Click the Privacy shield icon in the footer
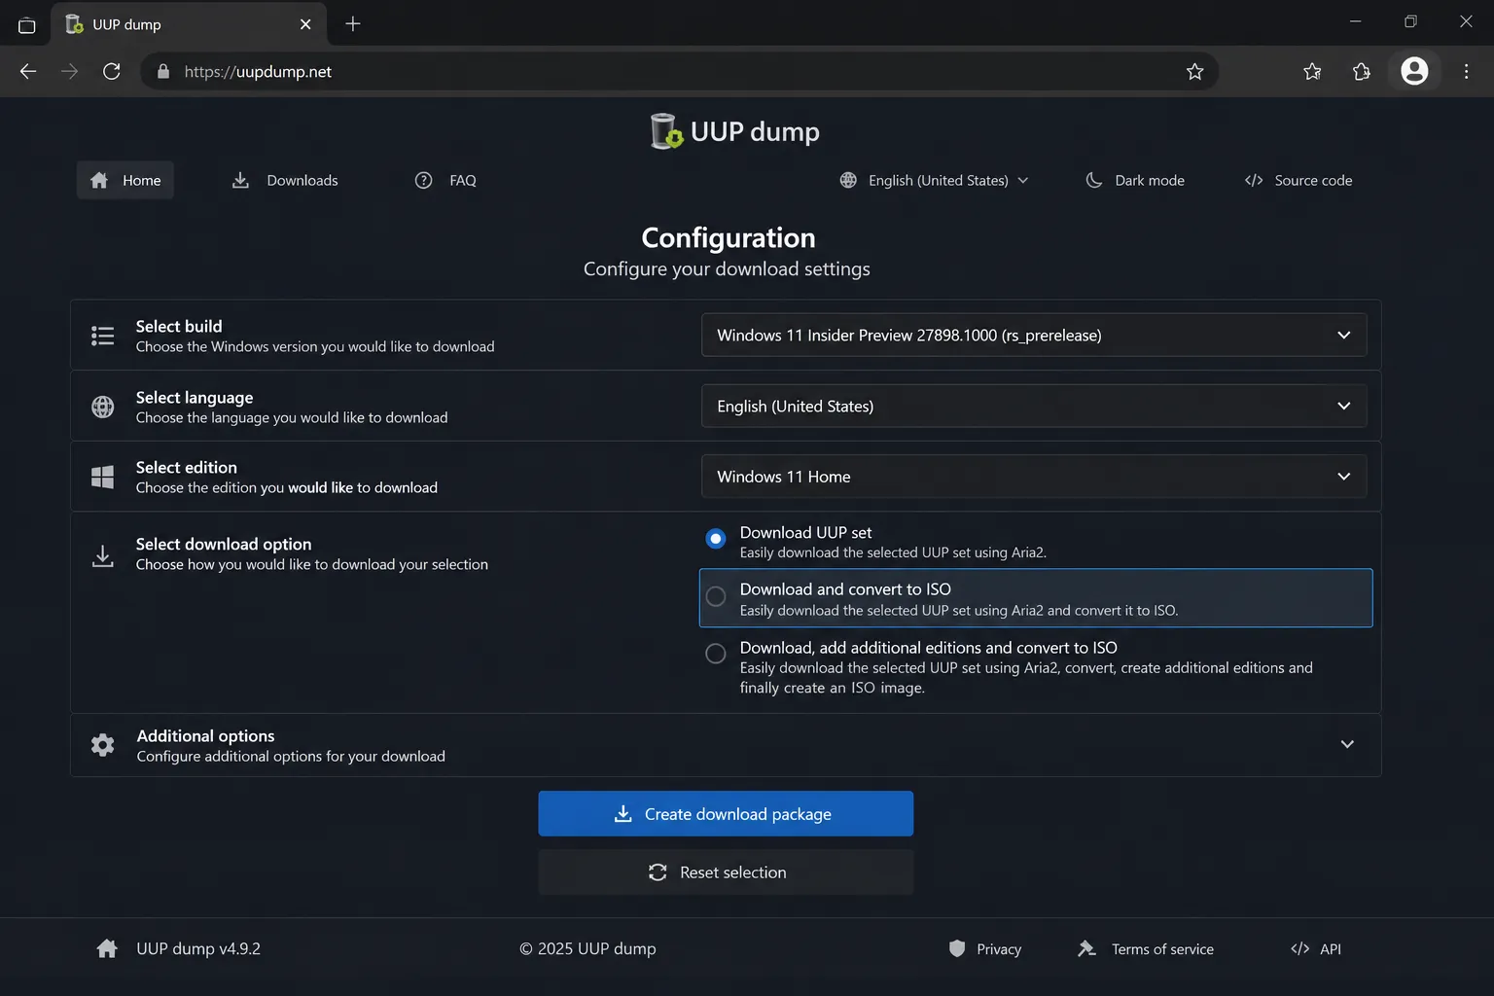 click(957, 948)
